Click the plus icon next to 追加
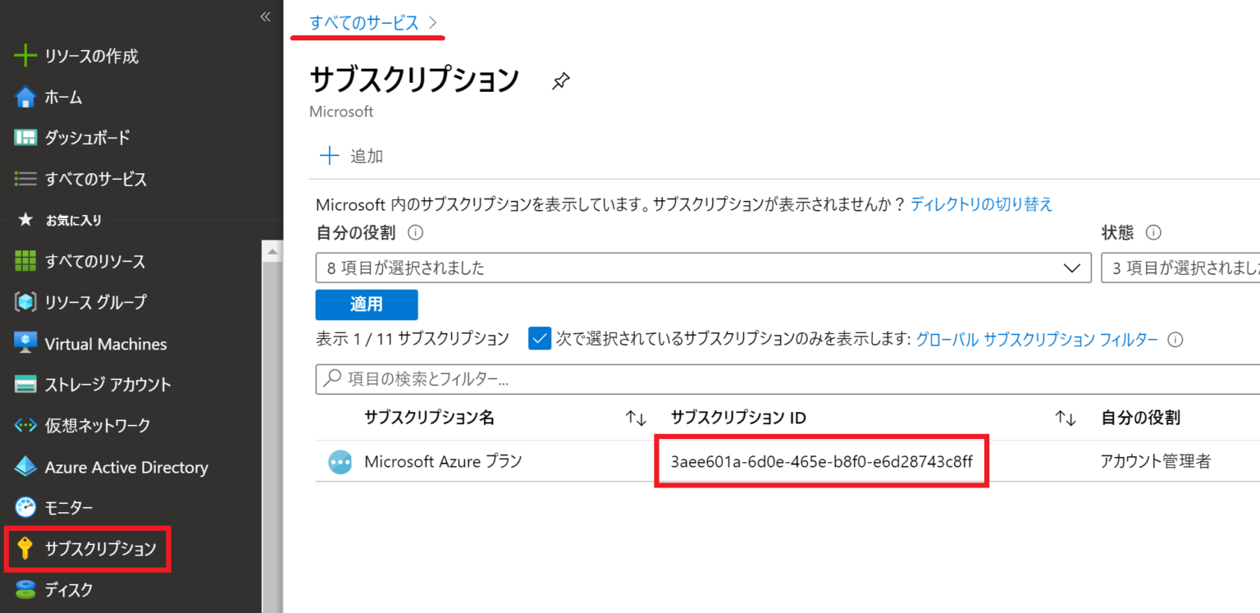Viewport: 1260px width, 613px height. click(329, 156)
